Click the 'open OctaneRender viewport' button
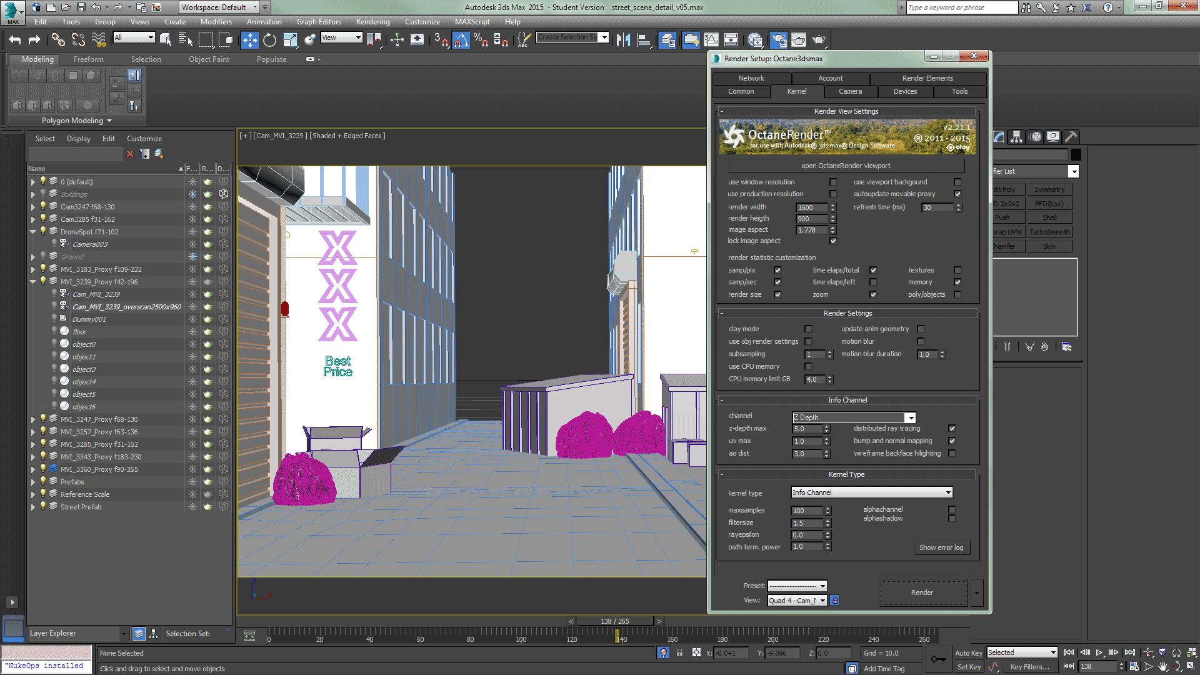The image size is (1200, 675). [x=846, y=166]
